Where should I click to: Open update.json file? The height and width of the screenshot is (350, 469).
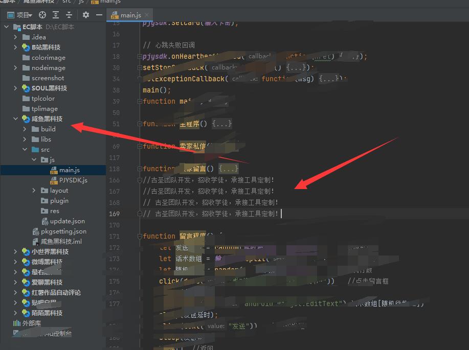click(68, 221)
